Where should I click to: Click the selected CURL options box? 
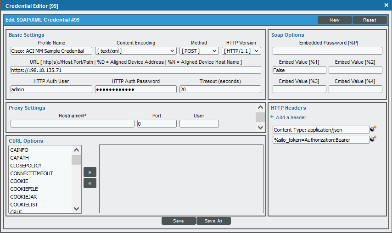[x=181, y=179]
